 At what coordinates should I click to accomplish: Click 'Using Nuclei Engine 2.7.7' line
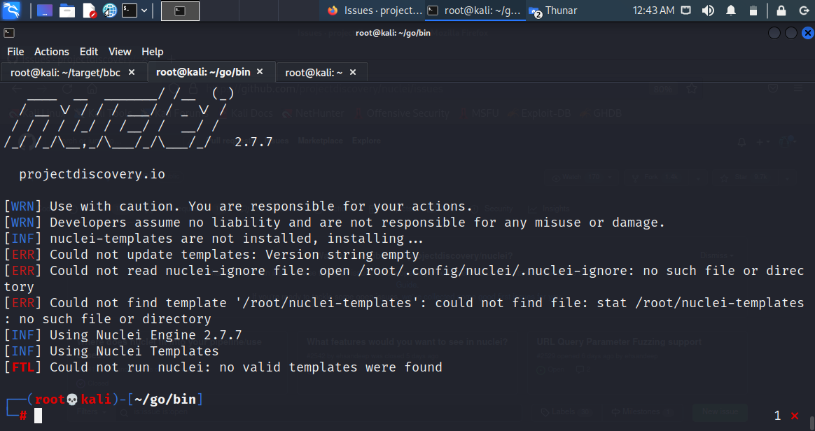123,335
